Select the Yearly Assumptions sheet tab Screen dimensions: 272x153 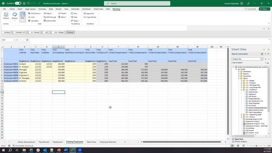[x=26, y=142]
